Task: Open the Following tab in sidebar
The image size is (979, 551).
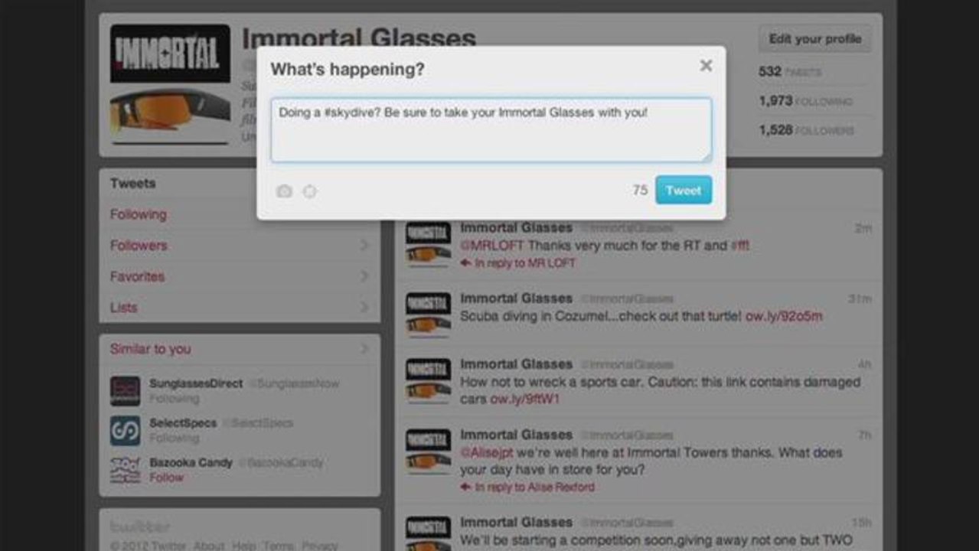Action: 138,214
